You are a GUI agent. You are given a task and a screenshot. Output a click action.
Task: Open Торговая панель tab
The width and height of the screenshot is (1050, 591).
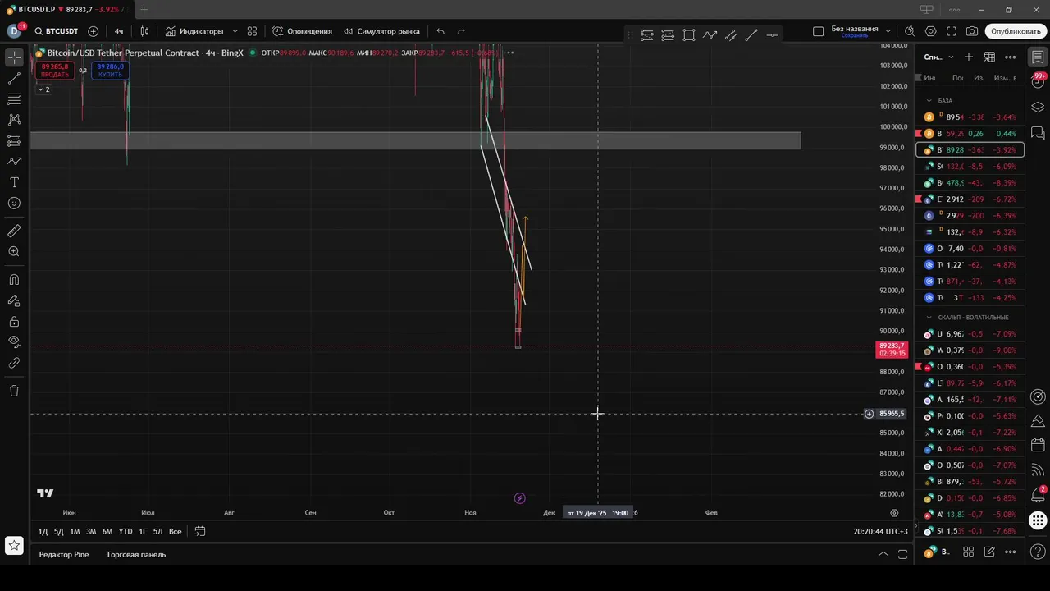pos(136,555)
